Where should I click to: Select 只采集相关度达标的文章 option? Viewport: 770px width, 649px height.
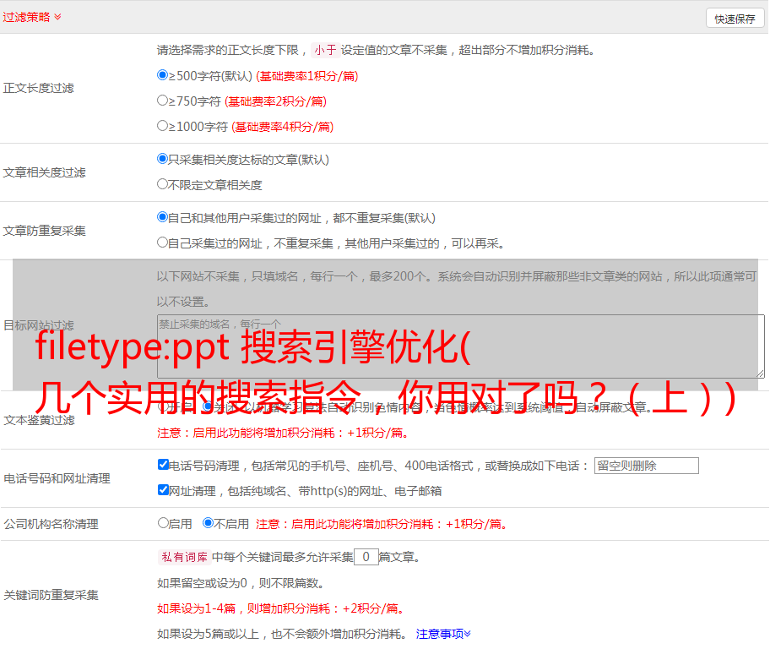pyautogui.click(x=163, y=159)
